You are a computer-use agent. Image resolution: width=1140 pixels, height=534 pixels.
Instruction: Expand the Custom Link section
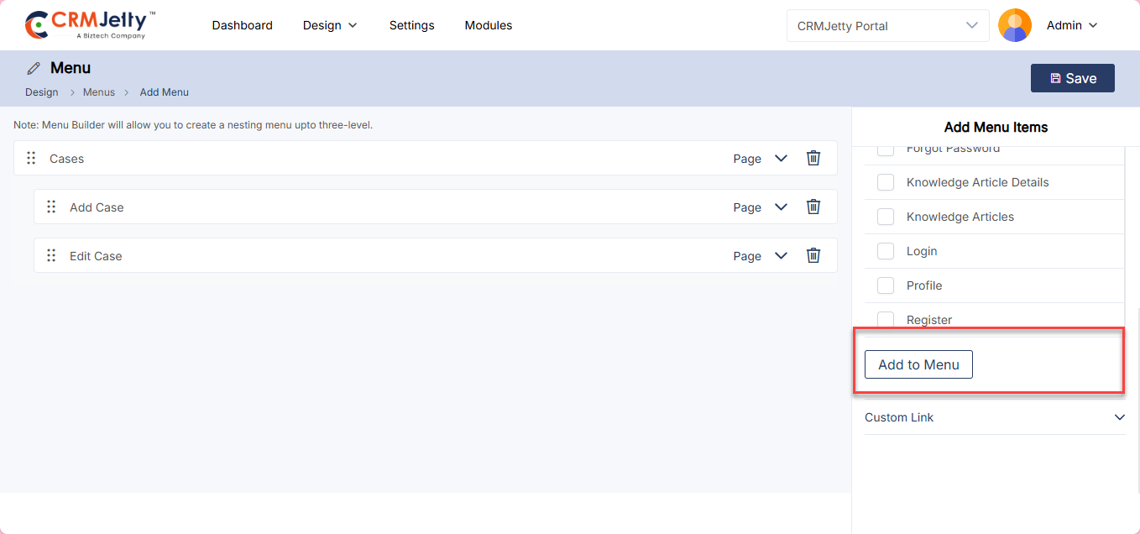point(1119,417)
